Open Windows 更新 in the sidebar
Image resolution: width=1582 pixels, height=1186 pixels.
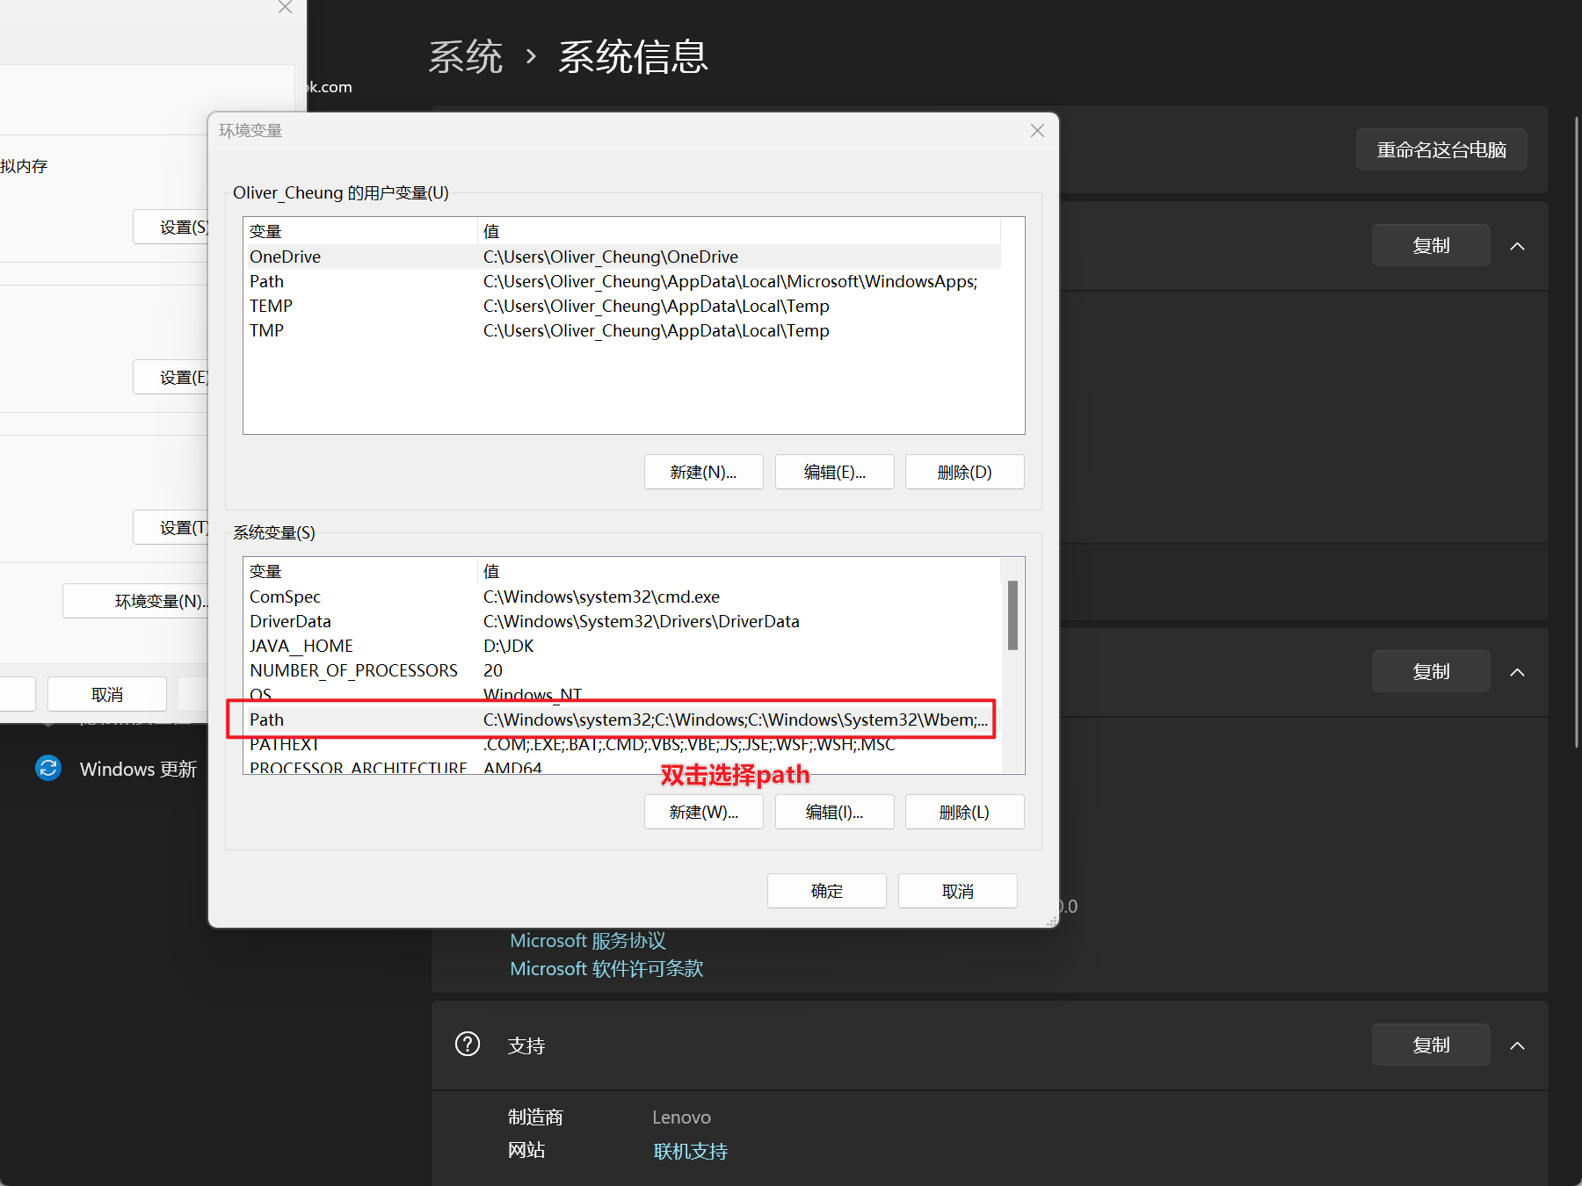138,769
